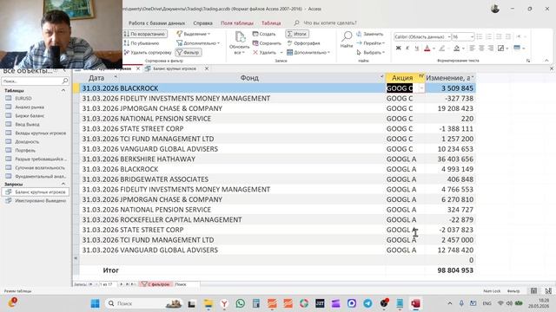The width and height of the screenshot is (556, 312).
Task: Toggle the Фильтр button in ribbon
Action: (x=189, y=52)
